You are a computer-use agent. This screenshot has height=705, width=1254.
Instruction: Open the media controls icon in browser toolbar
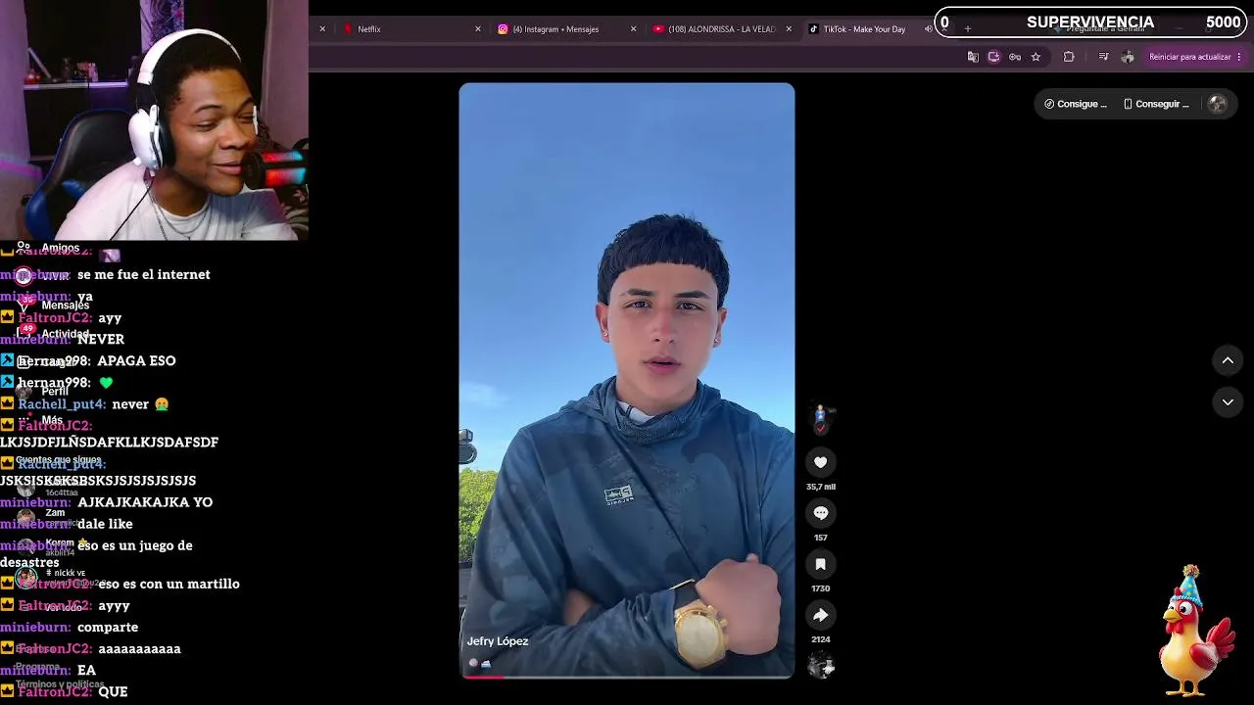tap(1104, 57)
